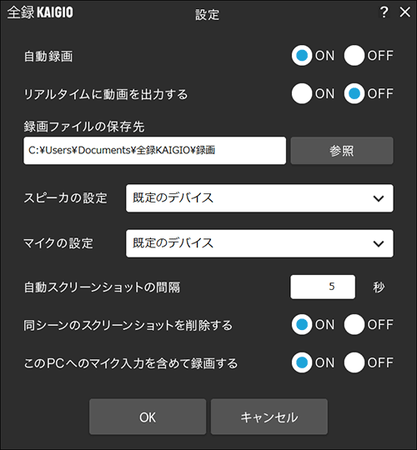Open help with the question mark icon

[384, 12]
